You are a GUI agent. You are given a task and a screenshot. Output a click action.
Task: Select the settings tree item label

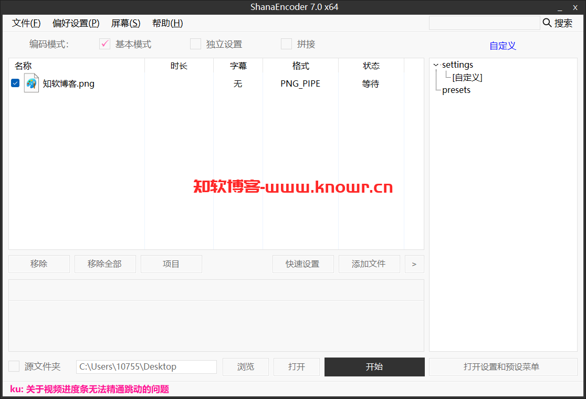[457, 65]
